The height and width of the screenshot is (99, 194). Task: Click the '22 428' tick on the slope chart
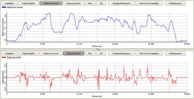click(x=151, y=94)
